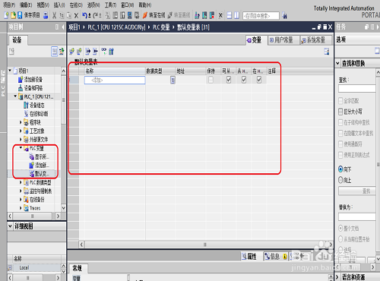The image size is (380, 281).
Task: Click the tag table horizontal scrollbar handle
Action: pyautogui.click(x=204, y=245)
